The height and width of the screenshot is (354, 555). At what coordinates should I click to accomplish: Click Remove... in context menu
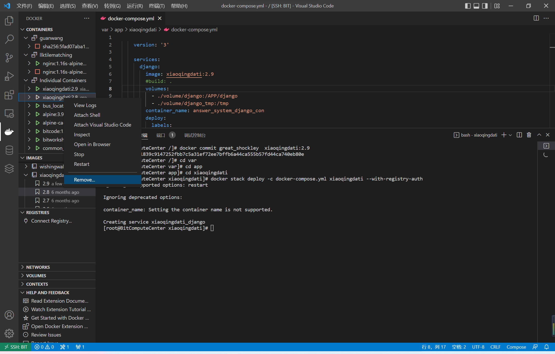point(103,180)
